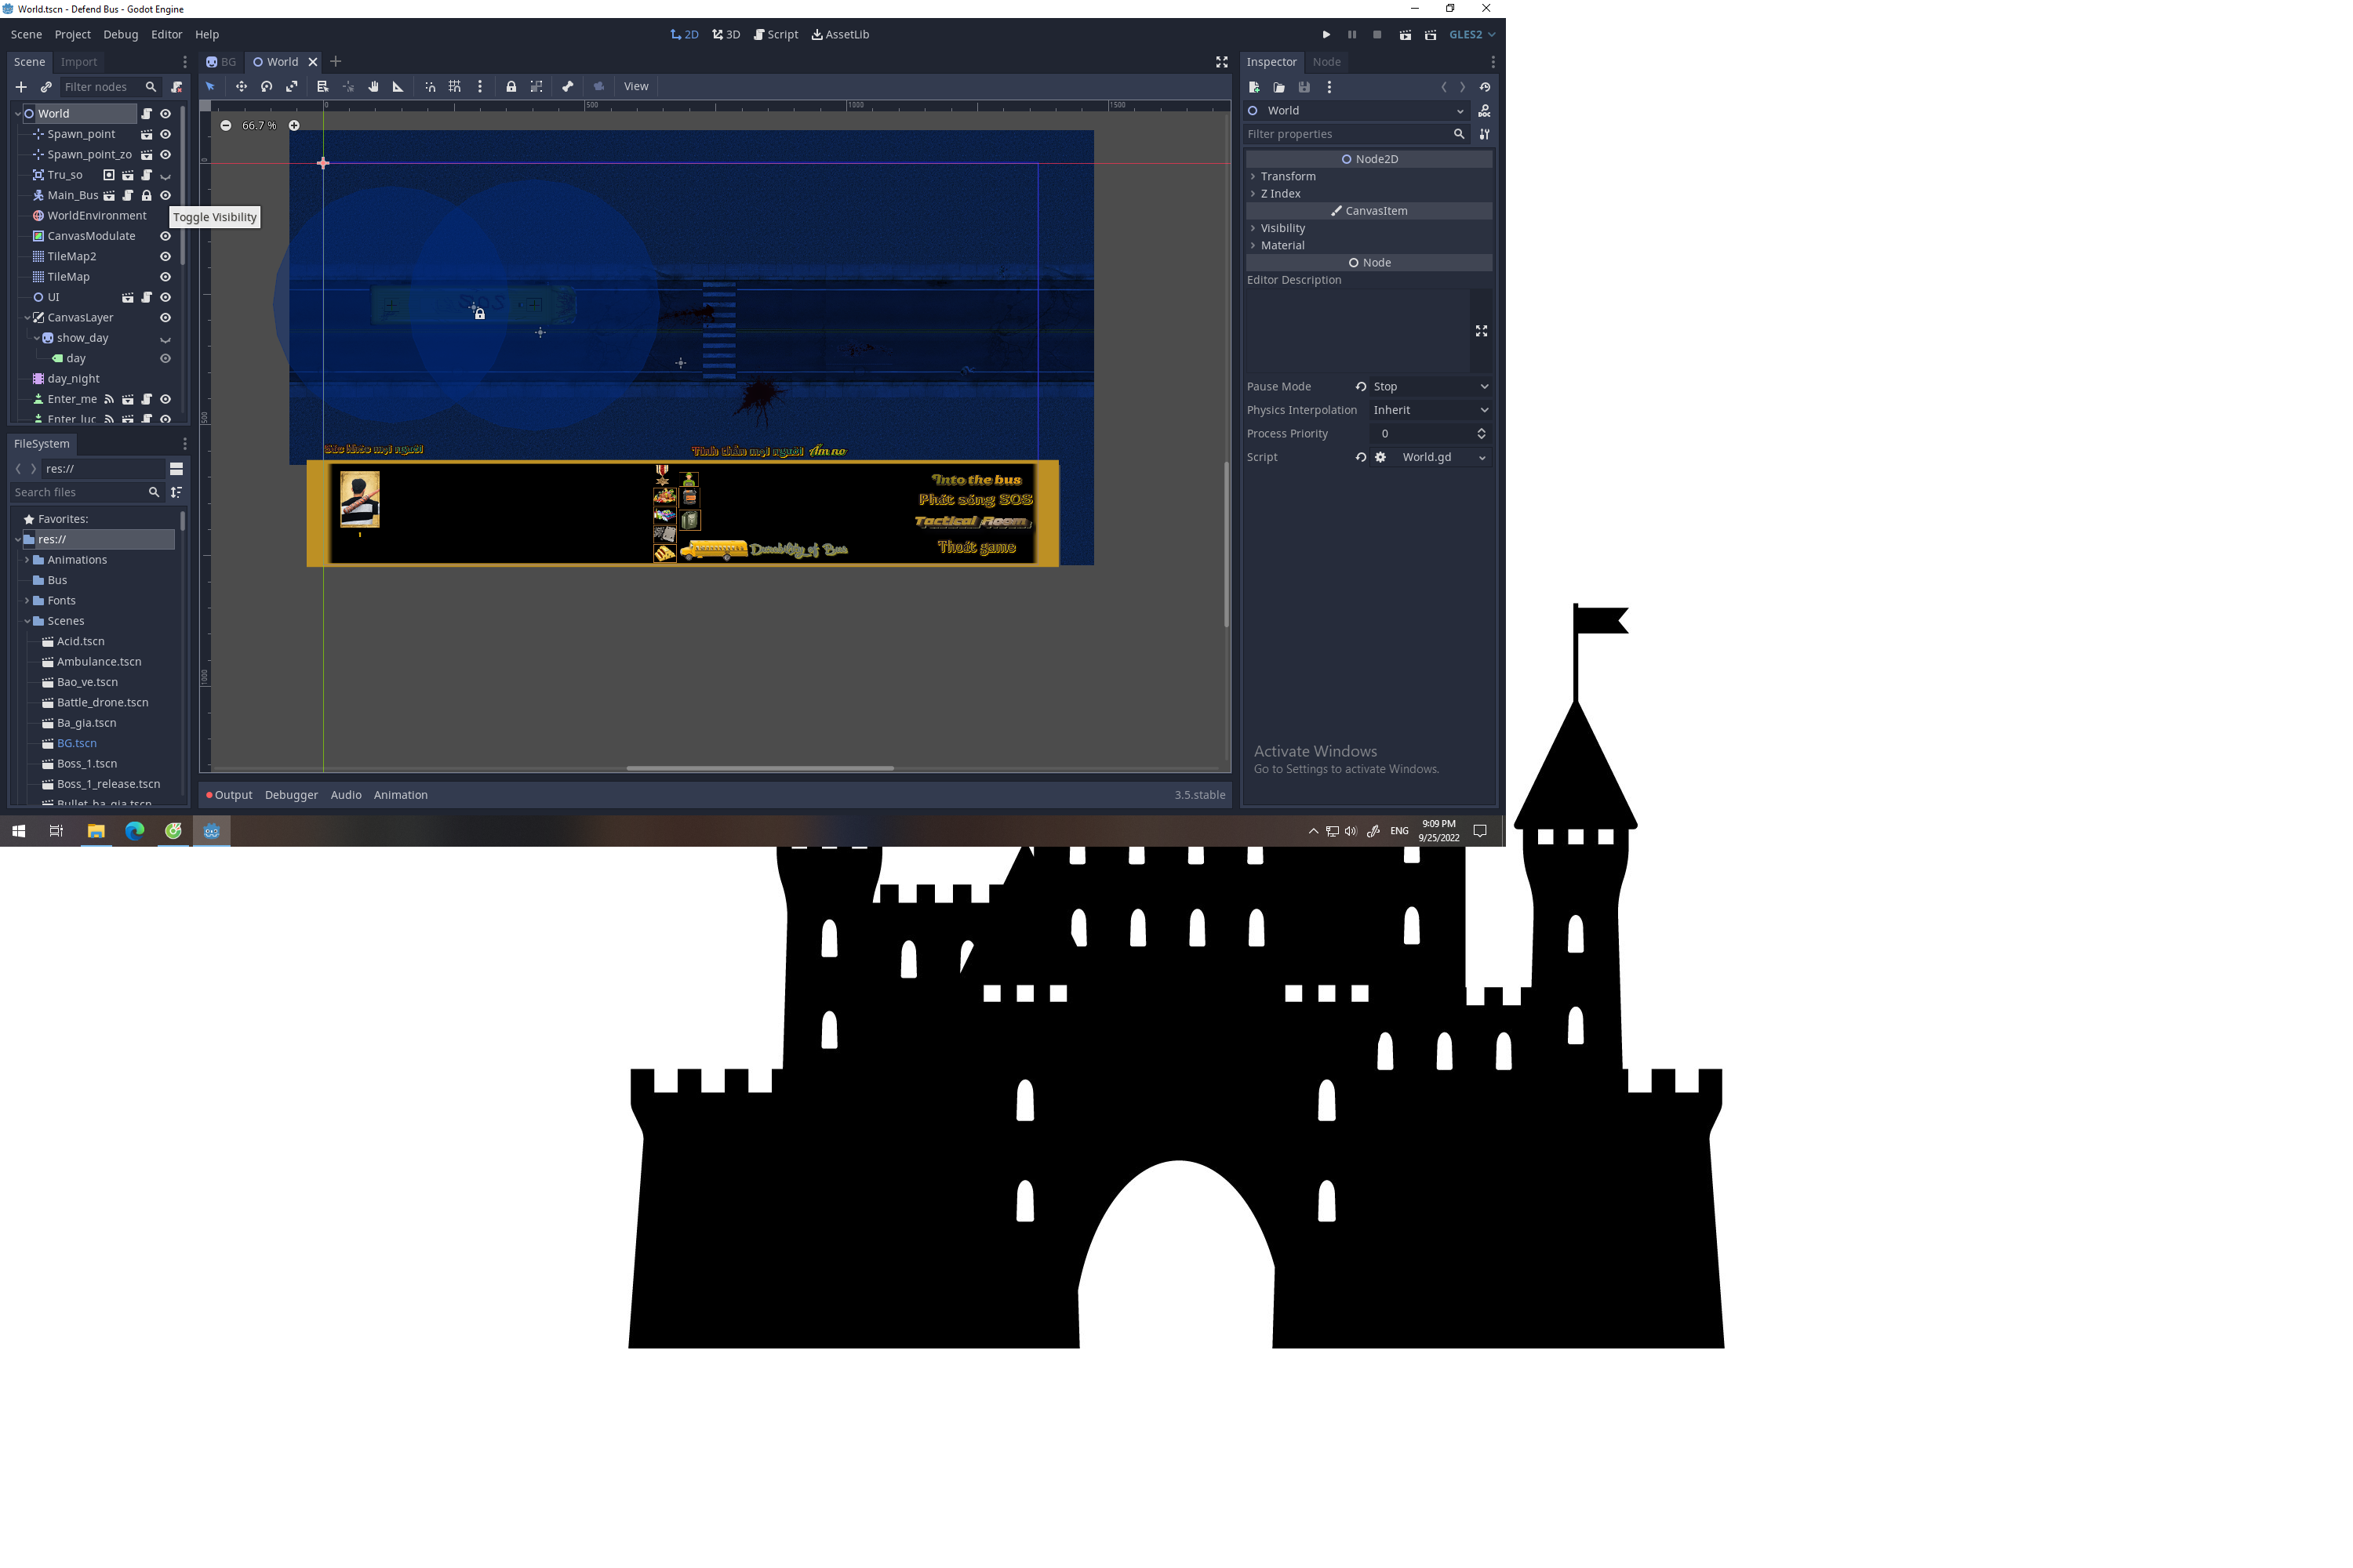Toggle visibility of CanvasModulate node
Image resolution: width=2353 pixels, height=1568 pixels.
point(165,236)
